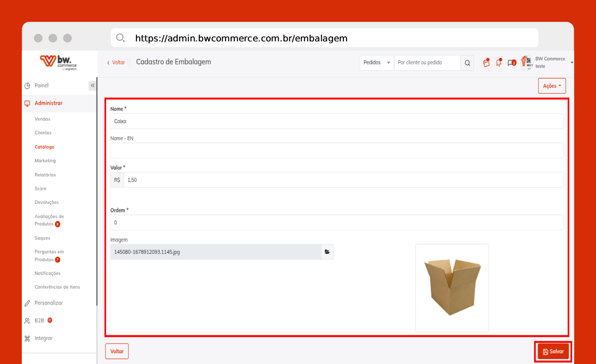Click the Salvar button
This screenshot has width=596, height=364.
point(553,351)
